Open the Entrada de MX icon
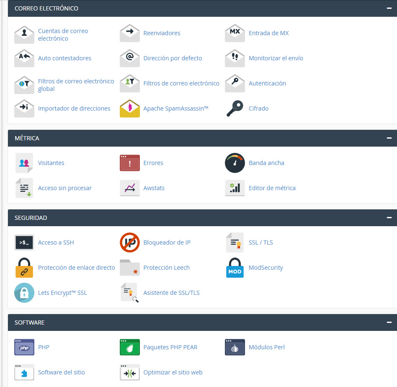The image size is (397, 387). pos(235,33)
